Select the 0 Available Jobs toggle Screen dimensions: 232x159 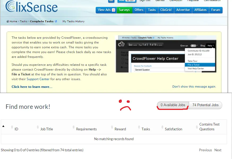tap(173, 105)
